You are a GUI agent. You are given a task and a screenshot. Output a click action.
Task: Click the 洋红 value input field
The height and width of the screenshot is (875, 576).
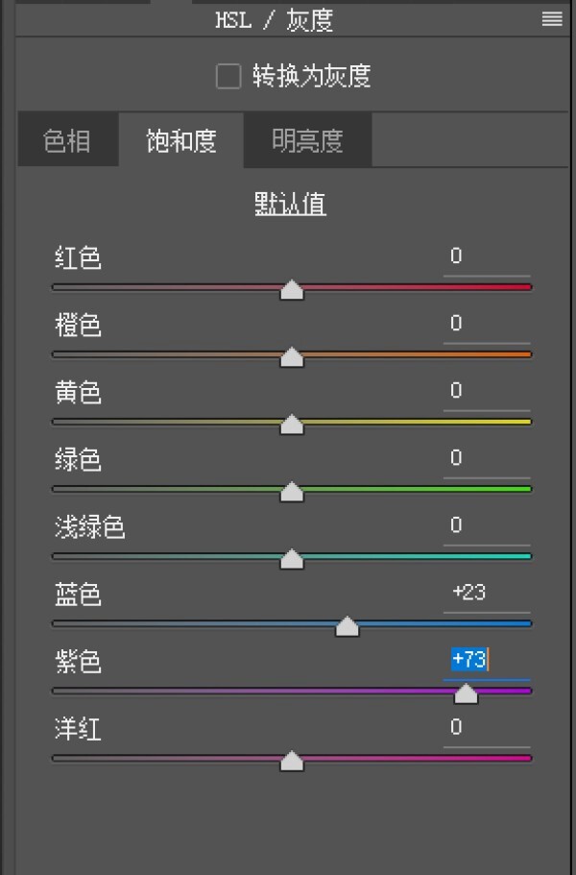coord(486,727)
